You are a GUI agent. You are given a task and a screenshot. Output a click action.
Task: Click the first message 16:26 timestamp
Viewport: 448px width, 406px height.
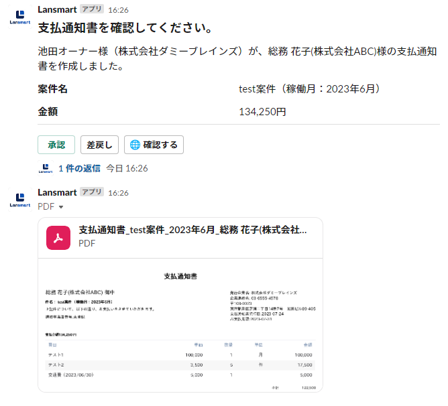pos(118,10)
